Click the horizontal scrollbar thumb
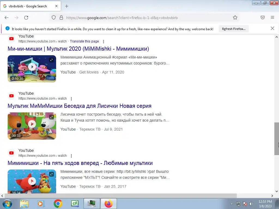This screenshot has width=279, height=209. (120, 196)
